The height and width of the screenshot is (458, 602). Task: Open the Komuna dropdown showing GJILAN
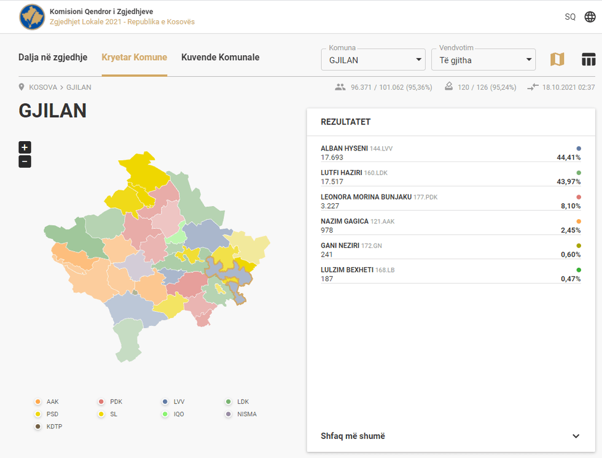[x=373, y=60]
